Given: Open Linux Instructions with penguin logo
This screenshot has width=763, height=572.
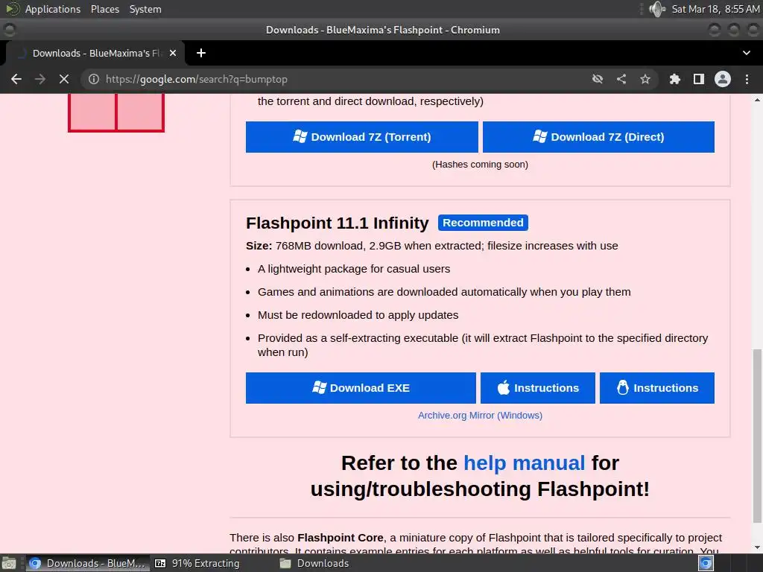Looking at the screenshot, I should (x=657, y=387).
